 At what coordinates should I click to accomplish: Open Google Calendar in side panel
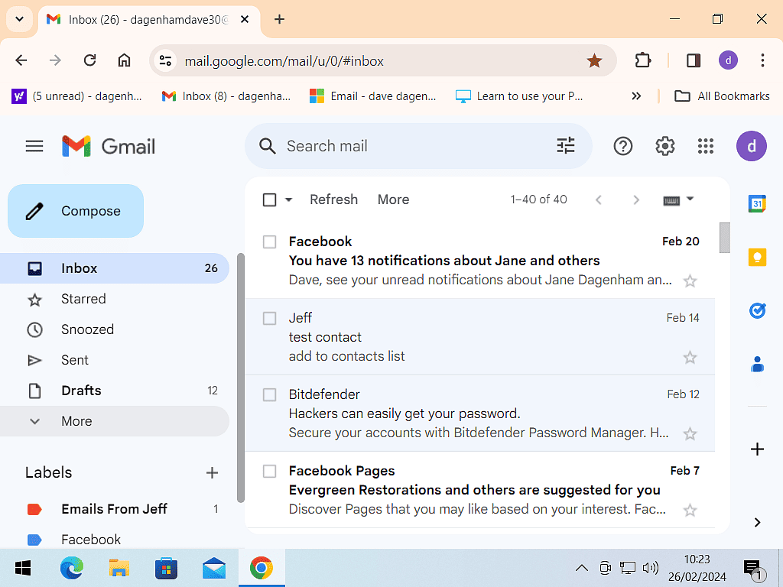click(x=757, y=203)
